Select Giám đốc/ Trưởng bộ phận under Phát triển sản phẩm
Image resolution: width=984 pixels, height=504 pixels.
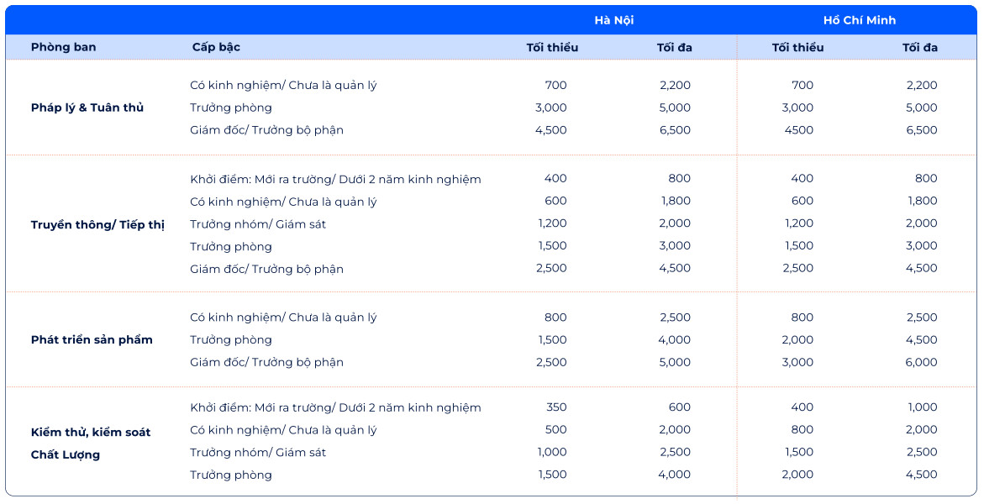coord(266,363)
